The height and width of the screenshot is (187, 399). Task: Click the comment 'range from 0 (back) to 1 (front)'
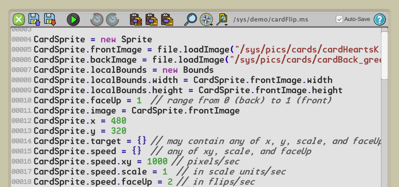click(x=241, y=101)
